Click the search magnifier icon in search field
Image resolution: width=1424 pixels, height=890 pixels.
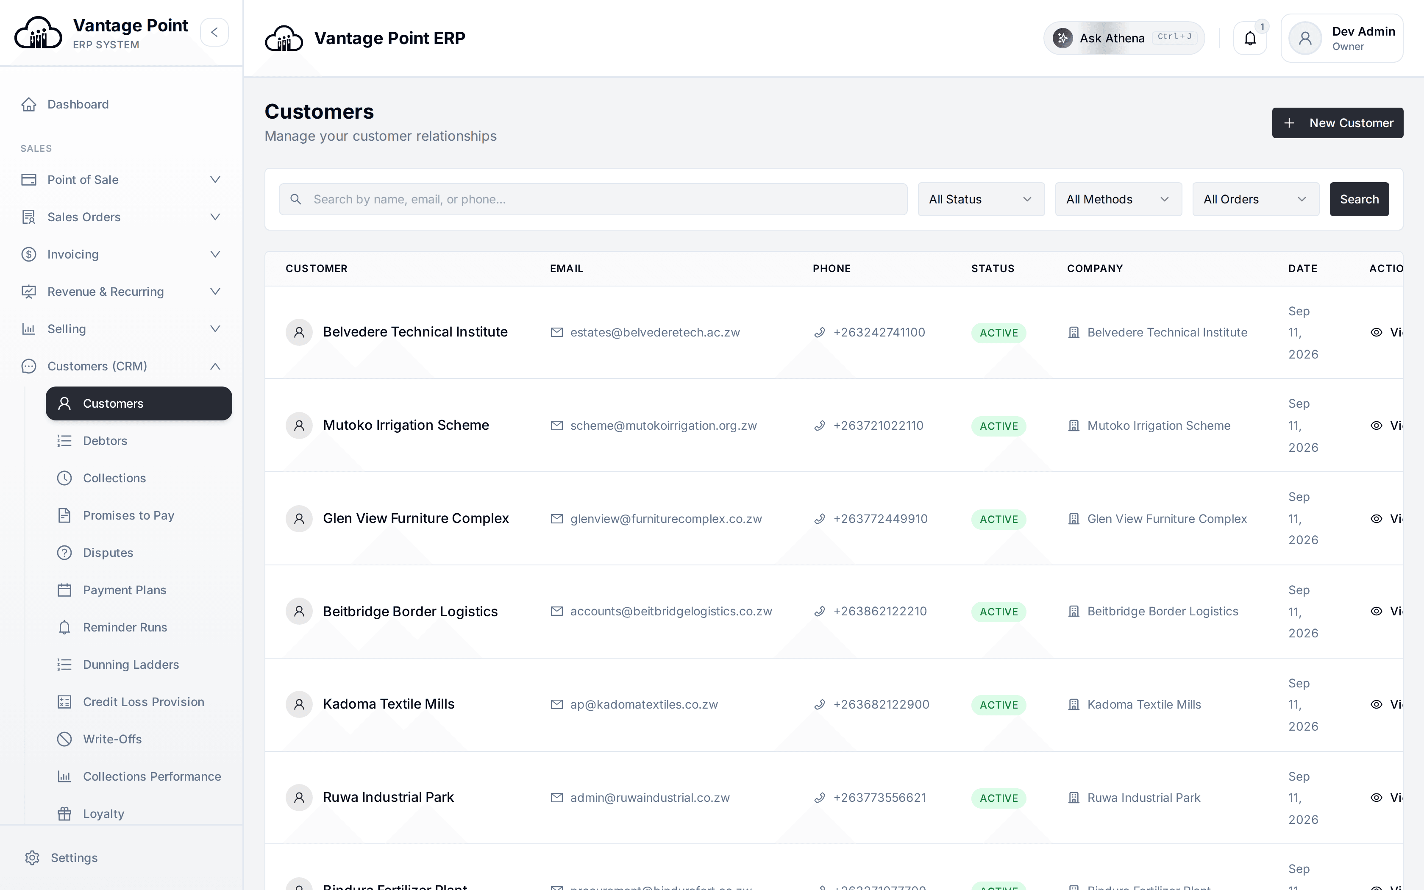coord(296,200)
